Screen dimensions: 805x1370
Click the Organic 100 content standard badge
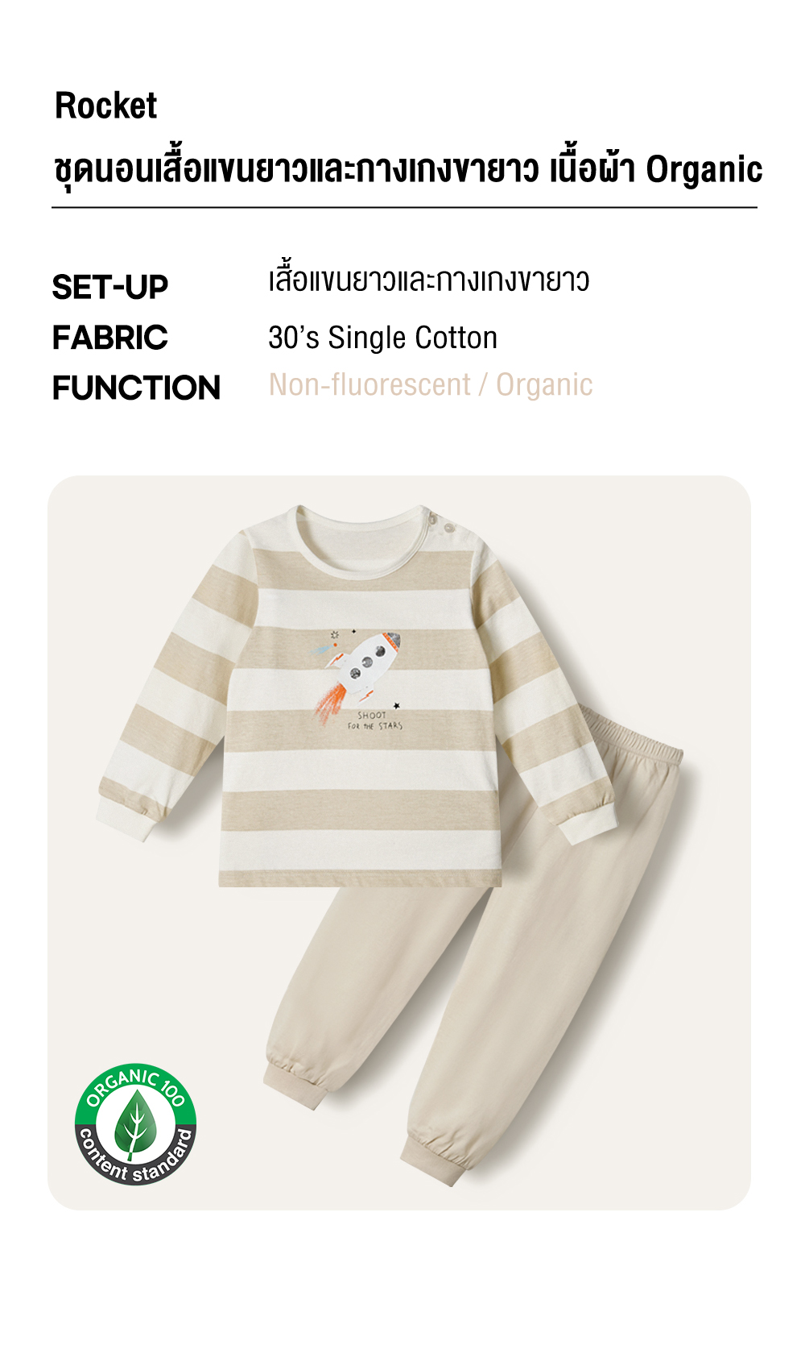point(135,1123)
